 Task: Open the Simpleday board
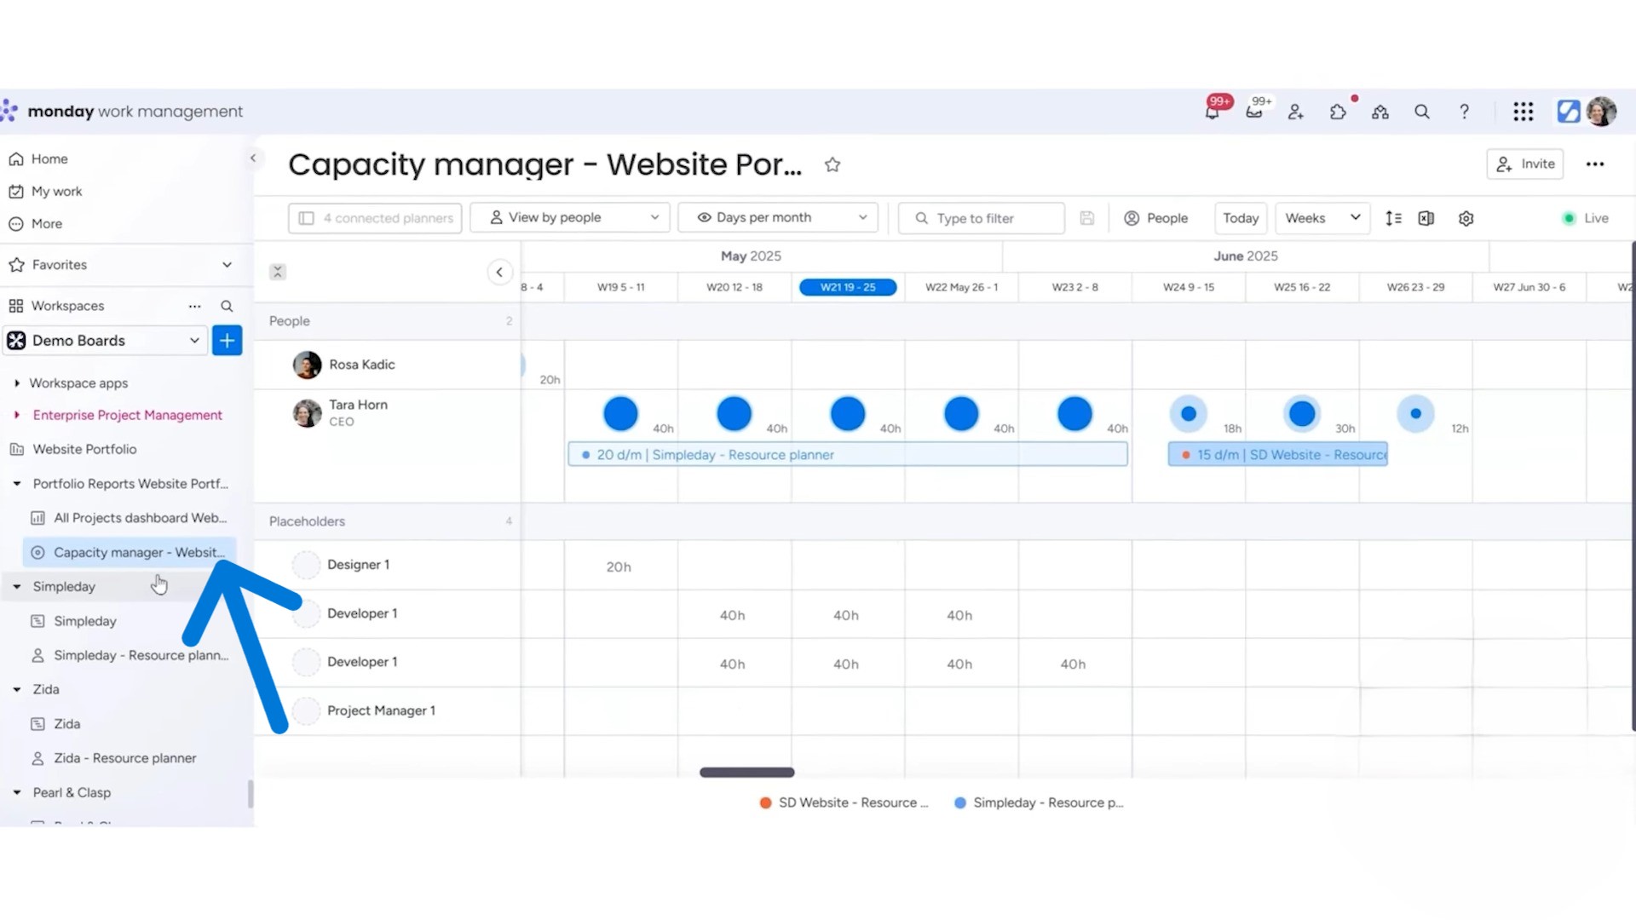(84, 621)
